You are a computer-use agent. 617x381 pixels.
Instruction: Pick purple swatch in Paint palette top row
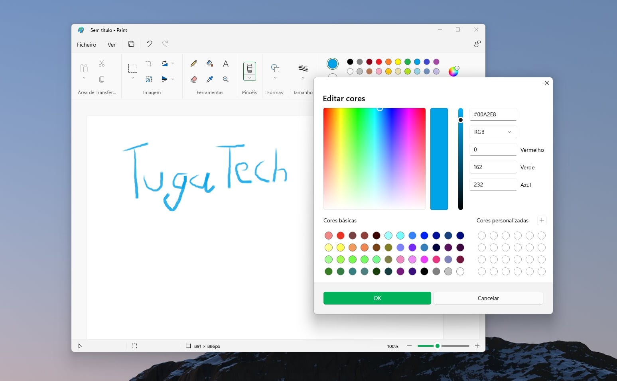click(436, 62)
